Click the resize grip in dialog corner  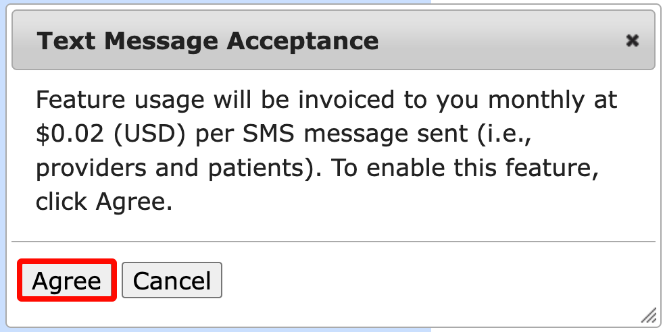pyautogui.click(x=649, y=315)
